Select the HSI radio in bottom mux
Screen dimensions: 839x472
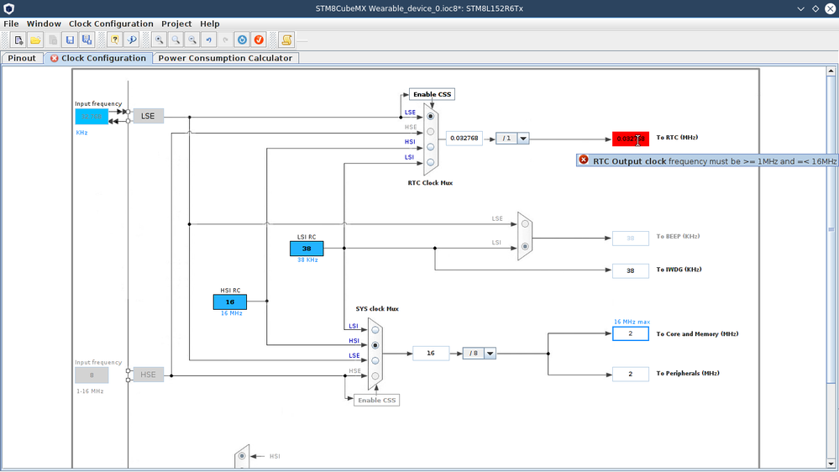point(242,456)
